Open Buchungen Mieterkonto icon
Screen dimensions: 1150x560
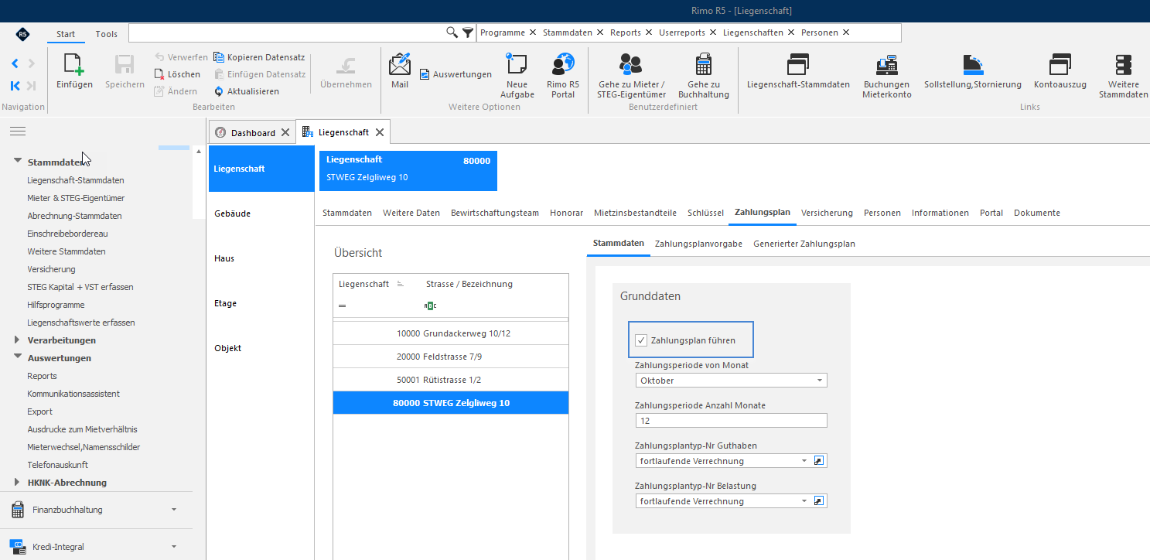point(886,64)
